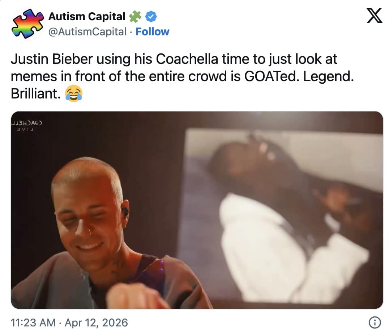Click the blue verified checkmark badge
The width and height of the screenshot is (389, 334).
click(151, 16)
